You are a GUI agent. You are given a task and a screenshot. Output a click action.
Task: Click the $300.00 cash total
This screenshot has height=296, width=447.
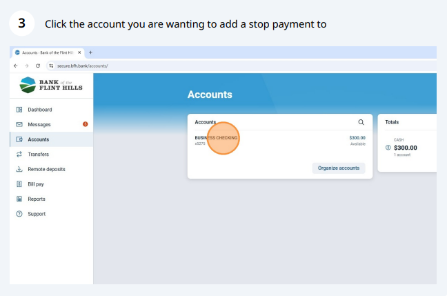point(406,148)
